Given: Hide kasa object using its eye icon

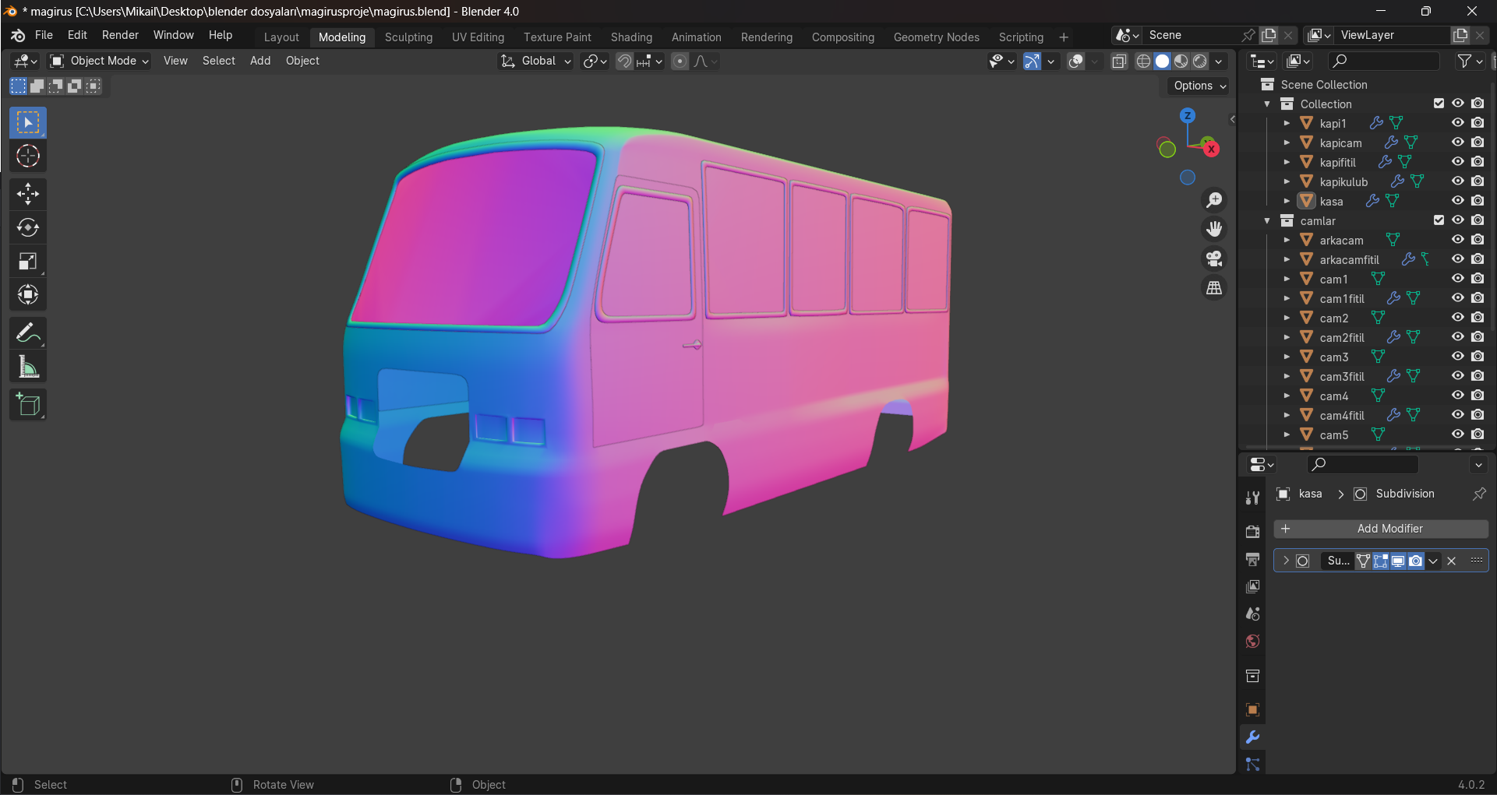Looking at the screenshot, I should (x=1457, y=201).
